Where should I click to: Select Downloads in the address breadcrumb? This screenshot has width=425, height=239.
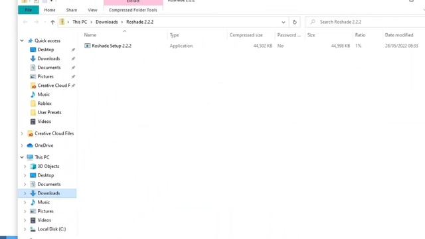(106, 22)
